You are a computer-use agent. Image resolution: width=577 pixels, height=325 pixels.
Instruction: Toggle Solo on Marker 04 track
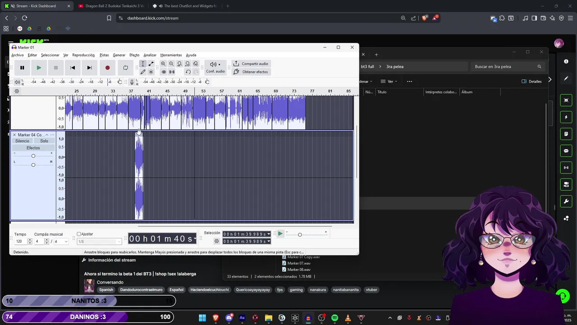[44, 141]
